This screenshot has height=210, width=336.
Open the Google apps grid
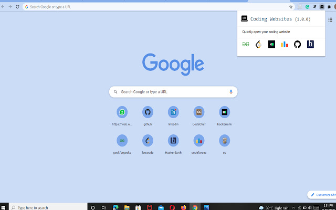click(x=330, y=20)
